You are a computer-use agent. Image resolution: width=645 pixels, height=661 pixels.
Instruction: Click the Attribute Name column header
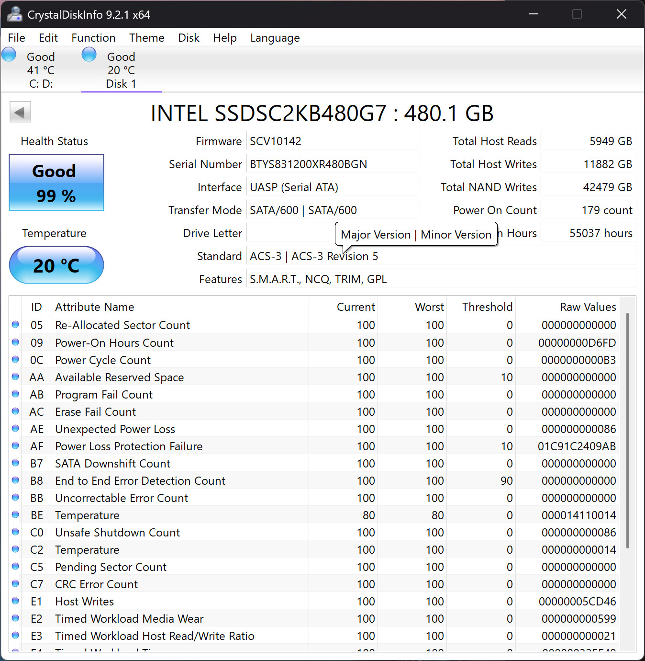[180, 307]
